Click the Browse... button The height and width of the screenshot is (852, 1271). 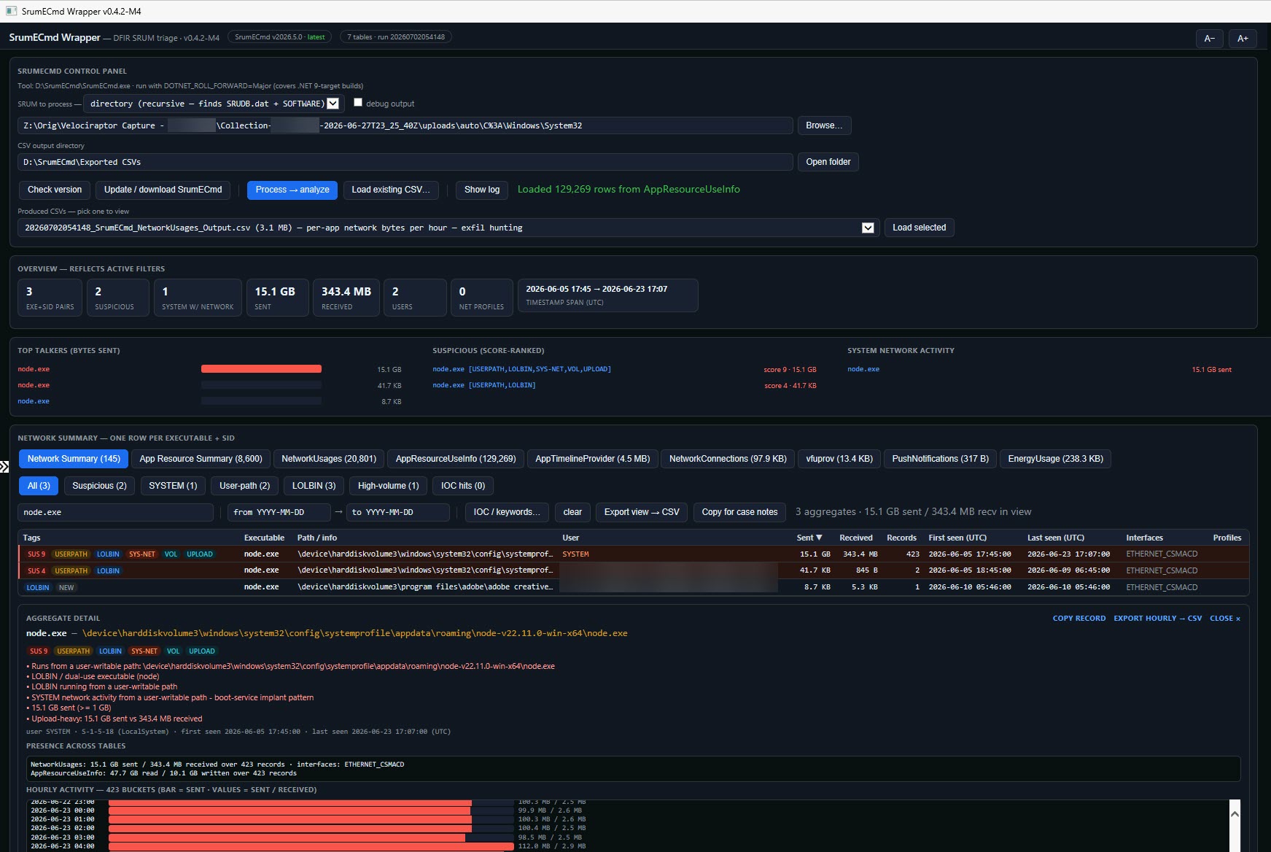(x=824, y=125)
